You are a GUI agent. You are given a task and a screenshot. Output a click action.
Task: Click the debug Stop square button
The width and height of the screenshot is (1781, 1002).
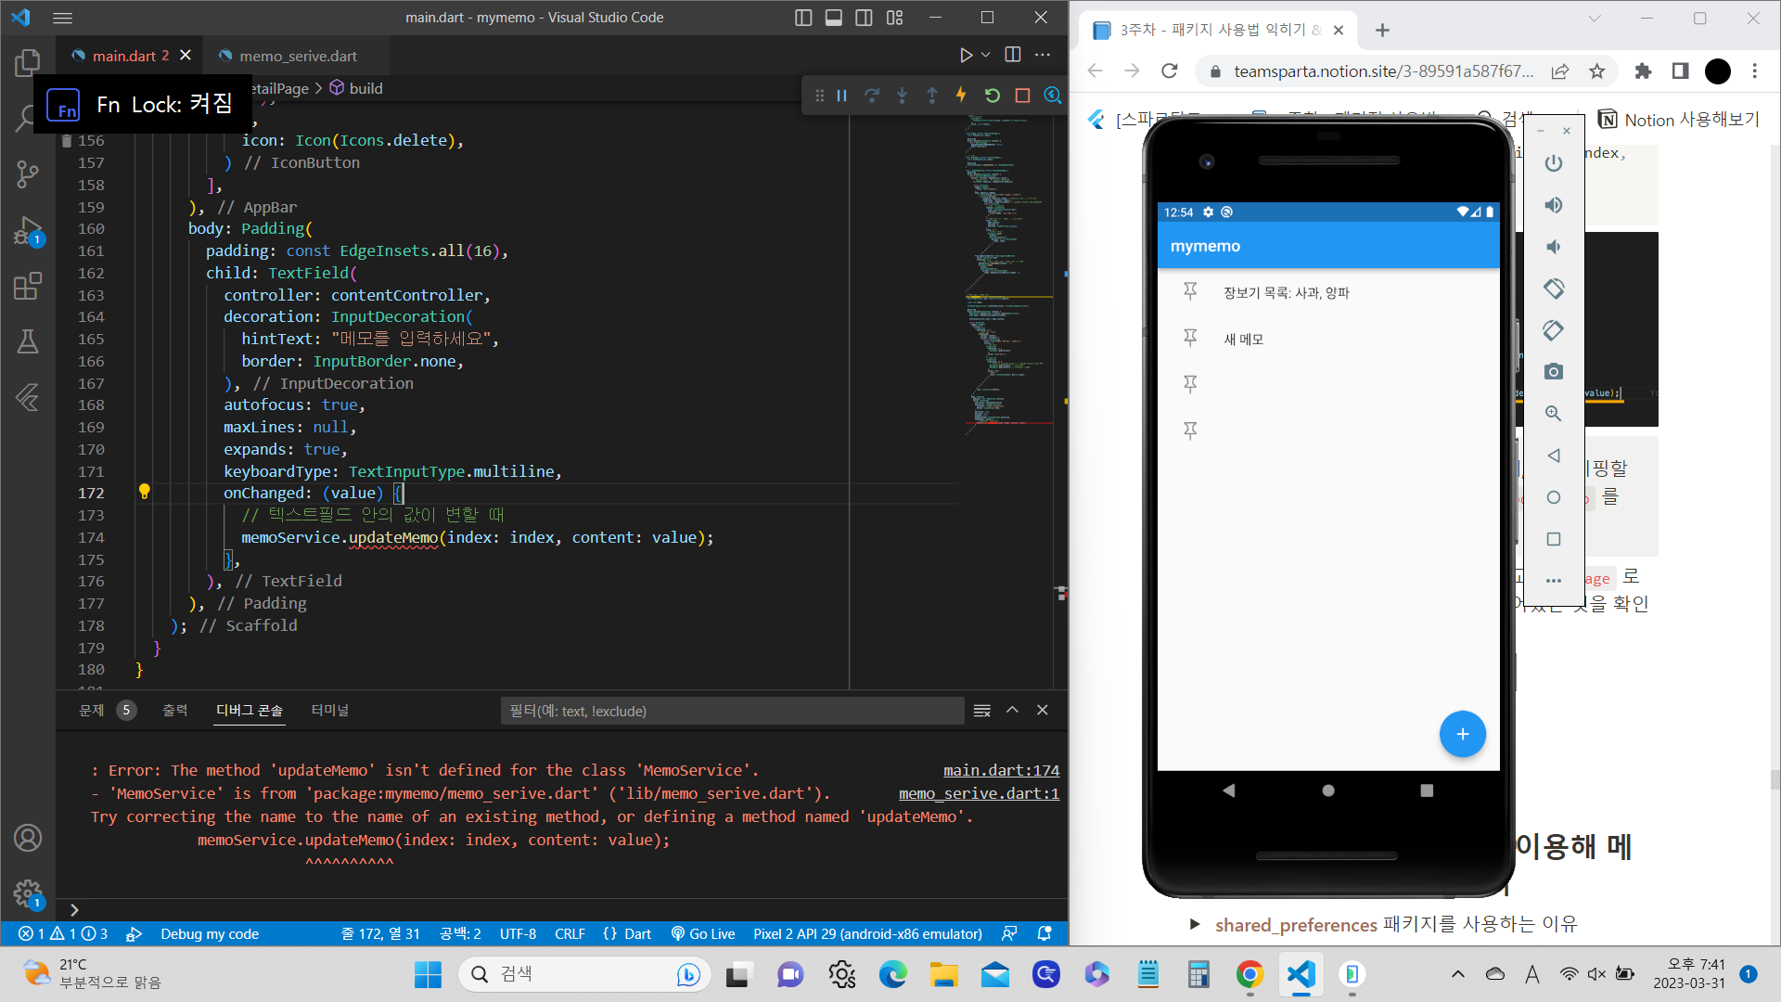[x=1022, y=96]
